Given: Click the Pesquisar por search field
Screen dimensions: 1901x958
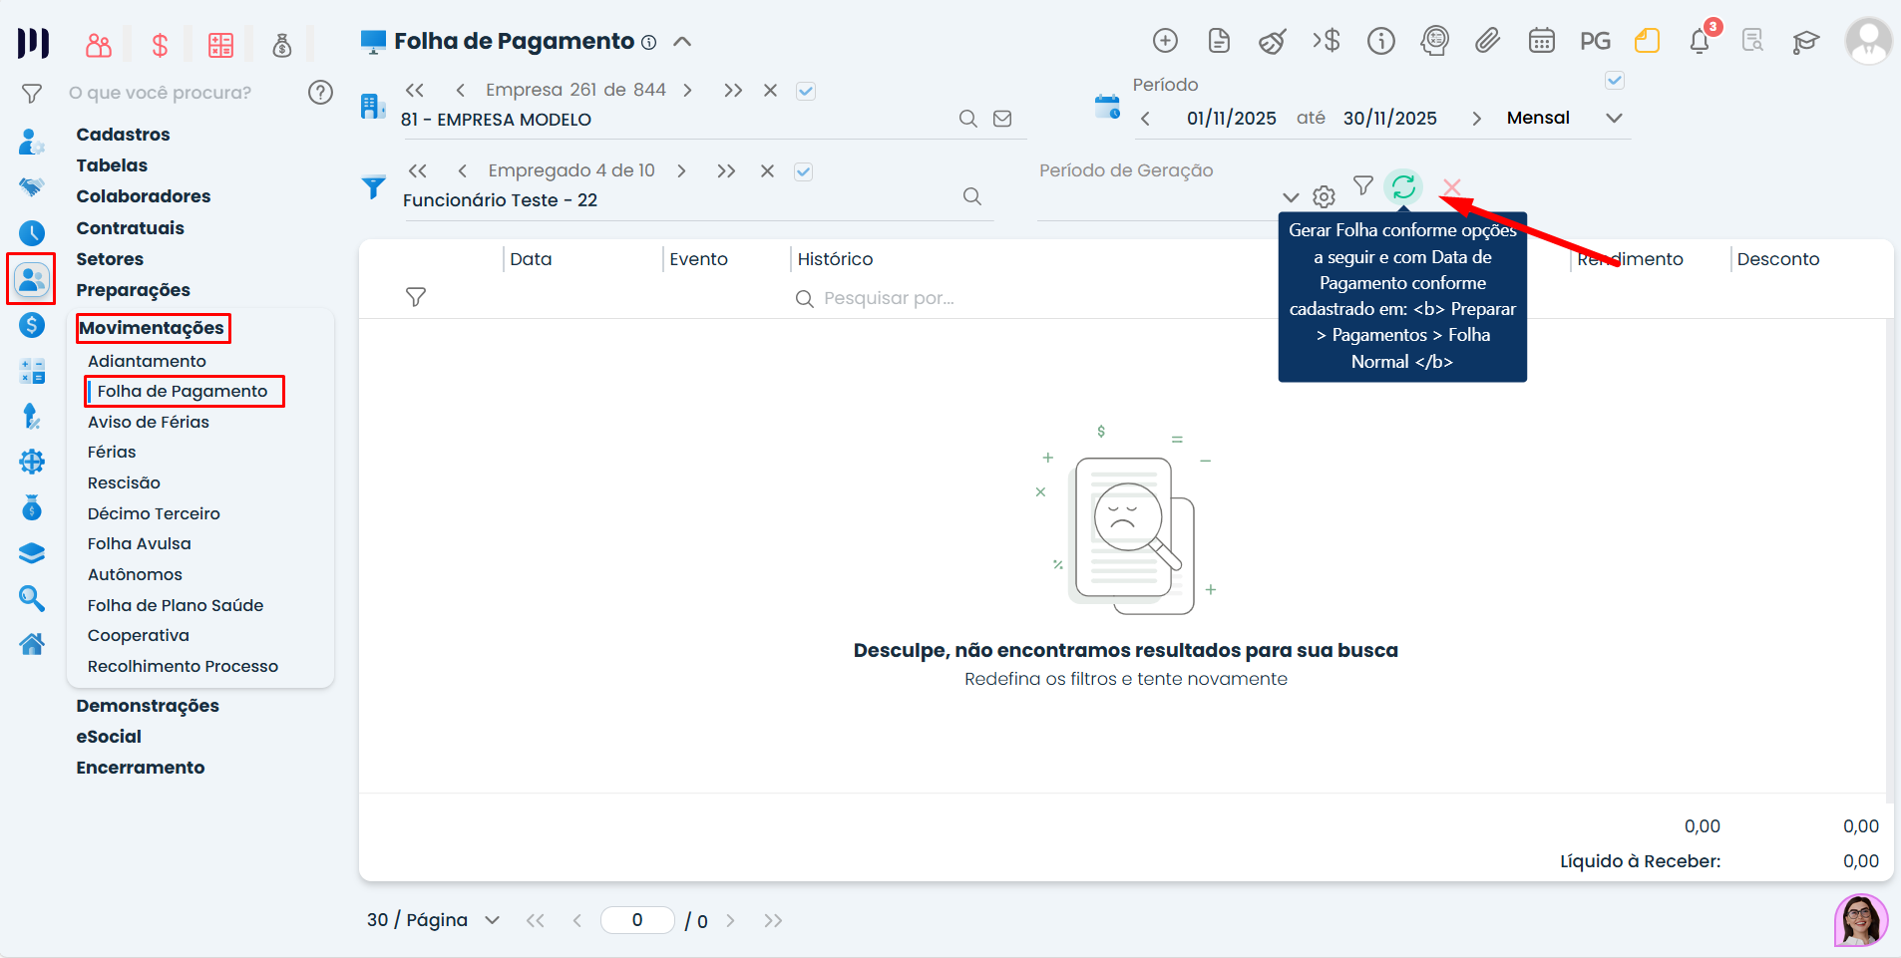Looking at the screenshot, I should pos(888,298).
